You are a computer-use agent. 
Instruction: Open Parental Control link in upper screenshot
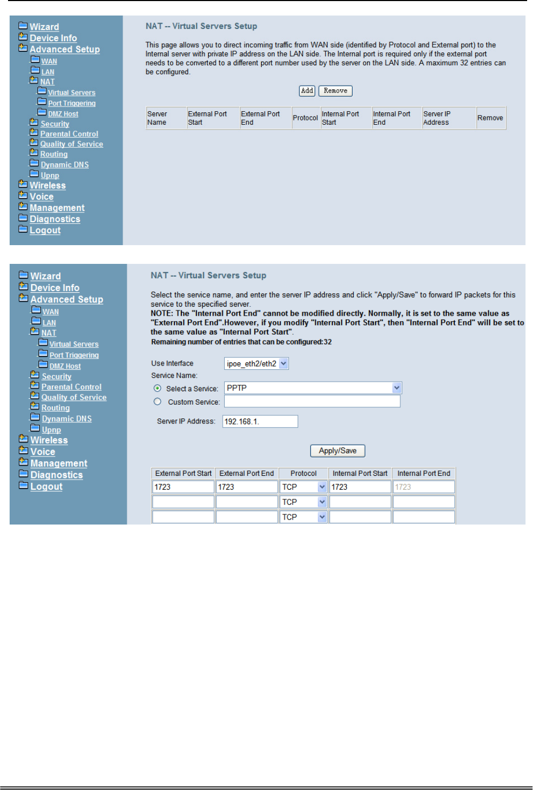tap(69, 134)
